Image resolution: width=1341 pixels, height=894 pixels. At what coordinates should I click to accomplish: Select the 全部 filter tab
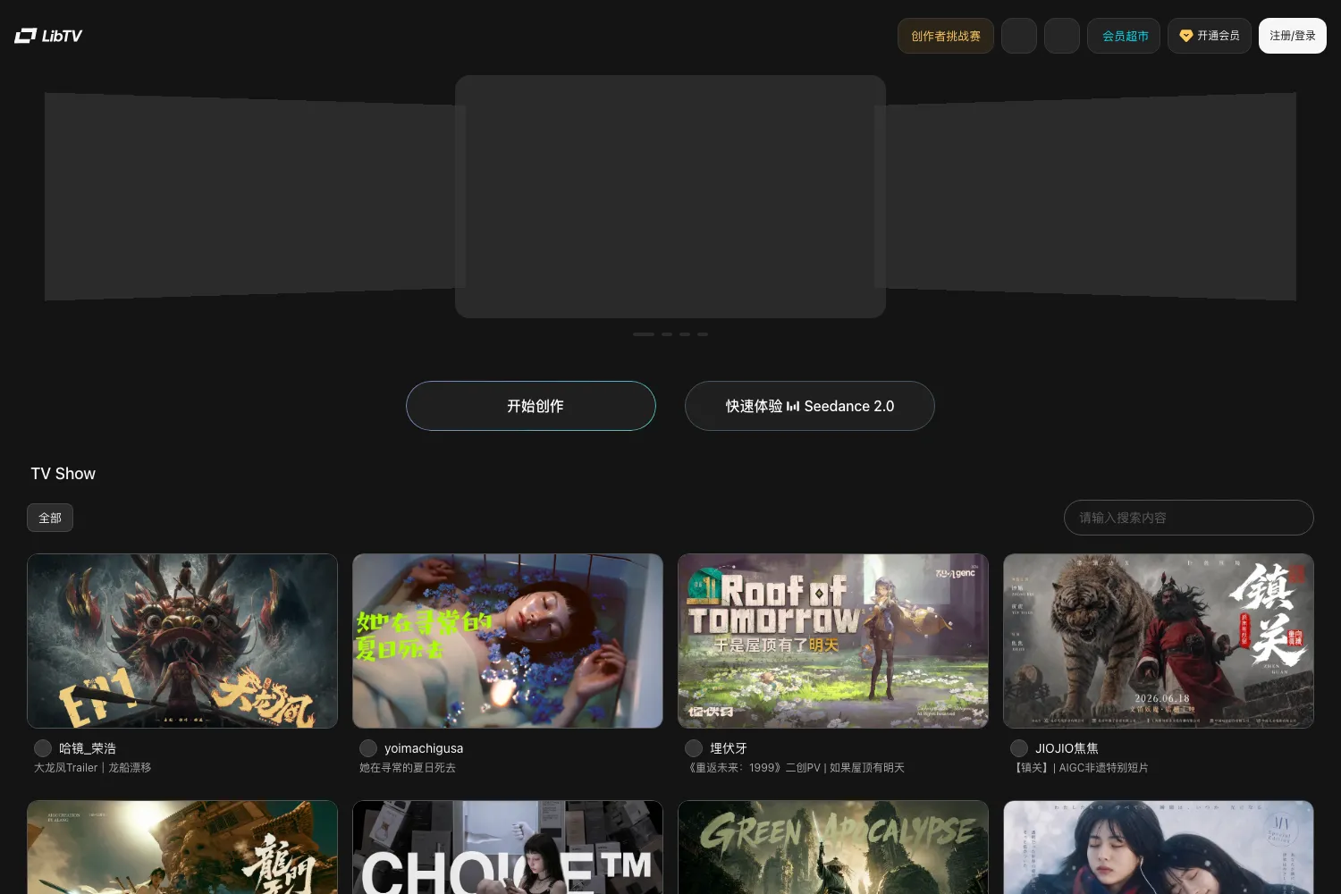click(x=50, y=518)
